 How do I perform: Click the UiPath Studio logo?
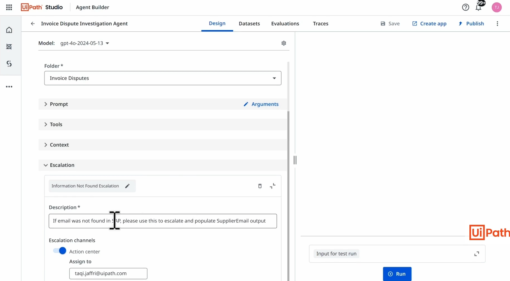click(42, 7)
